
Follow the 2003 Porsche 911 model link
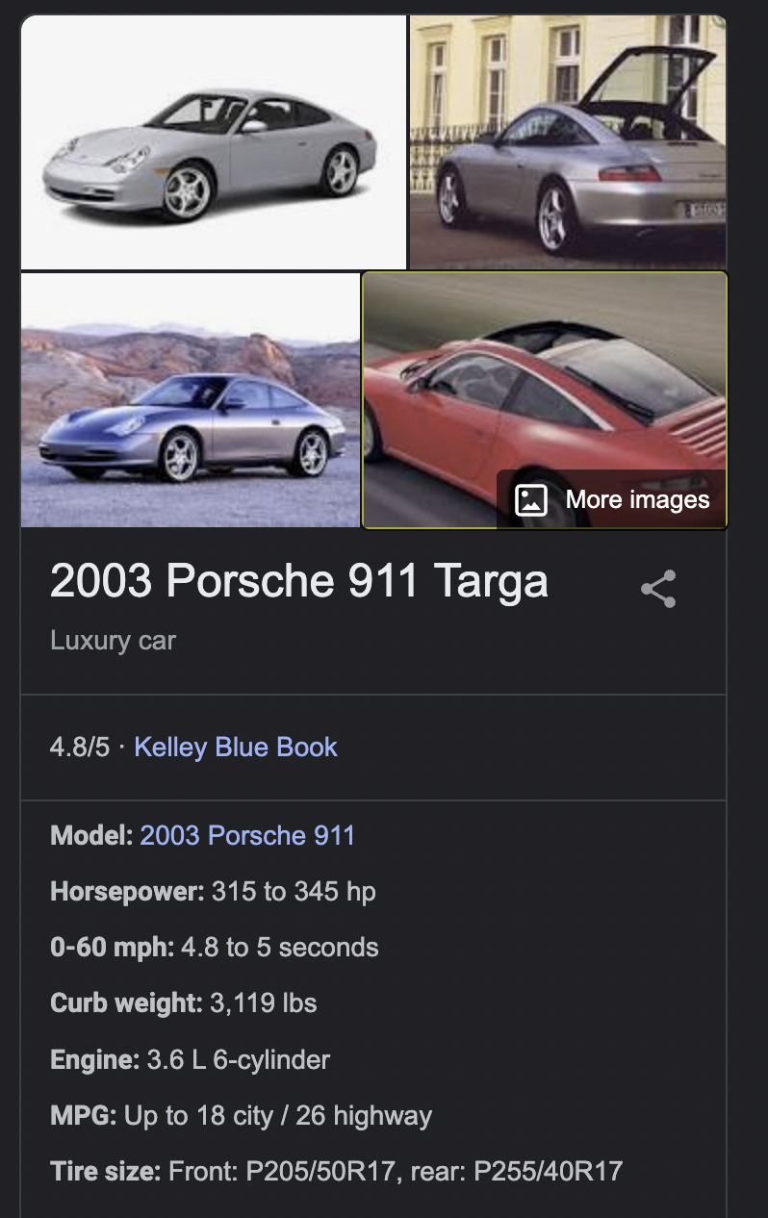[x=247, y=835]
